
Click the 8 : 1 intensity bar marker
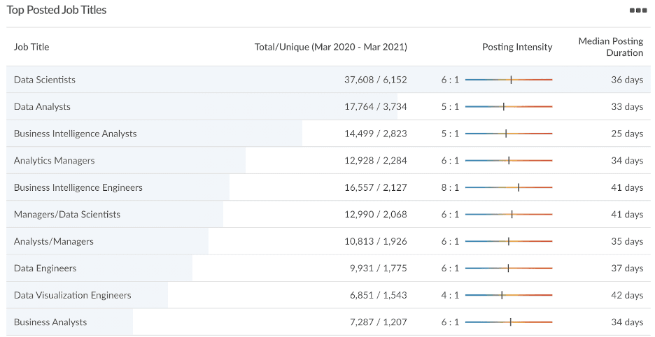pos(519,187)
